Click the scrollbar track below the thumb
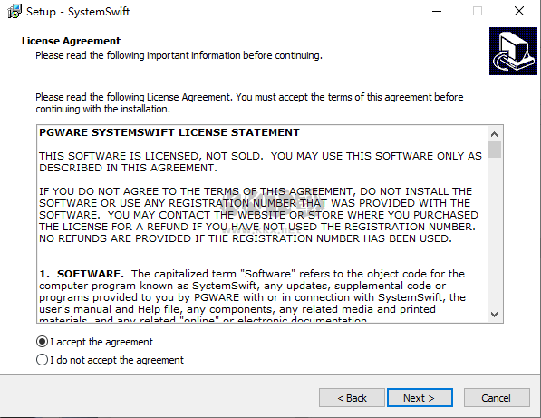Viewport: 541px width, 418px height. (495, 233)
